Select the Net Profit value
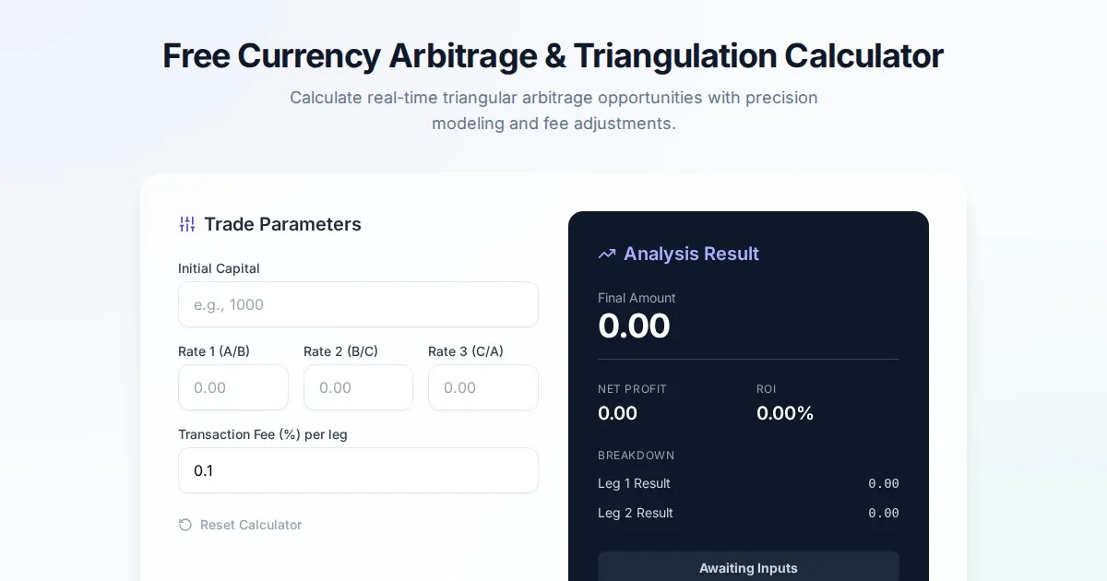This screenshot has width=1107, height=581. point(617,413)
